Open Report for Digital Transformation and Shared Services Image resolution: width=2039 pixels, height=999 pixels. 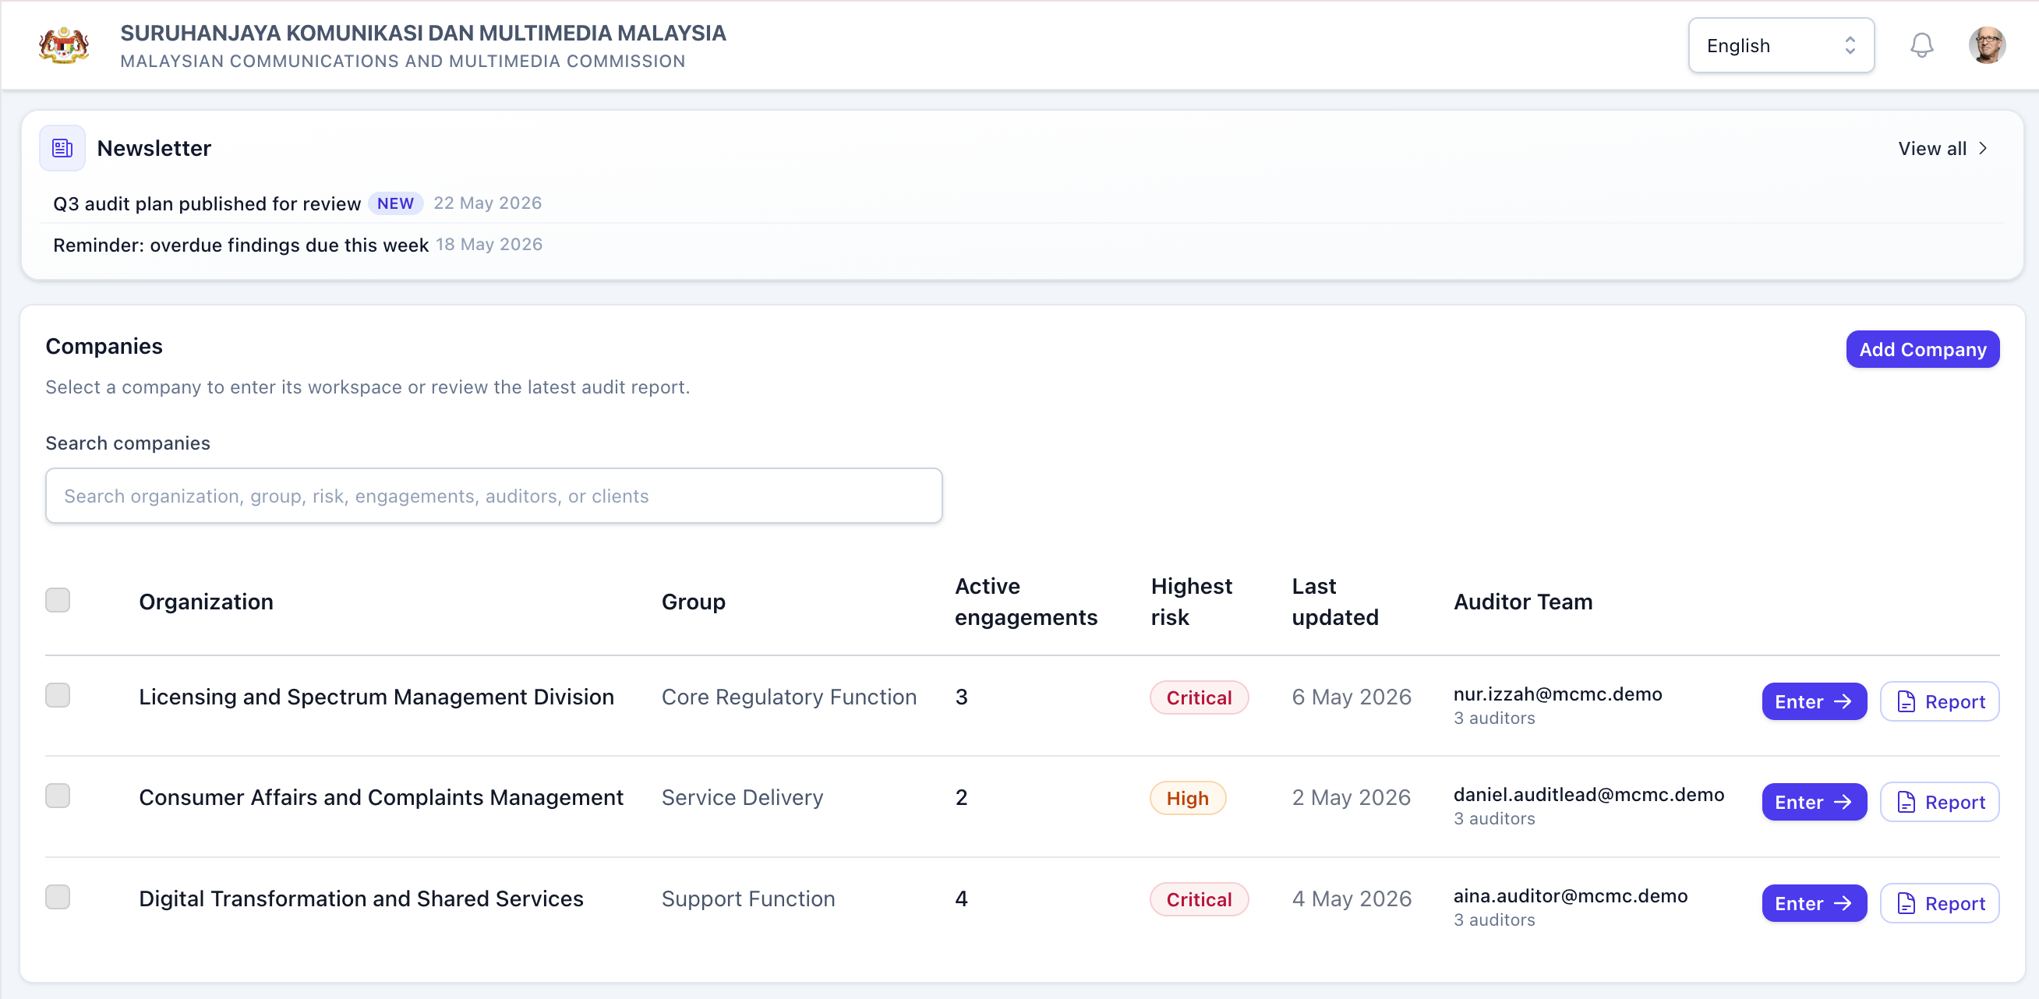click(x=1939, y=903)
